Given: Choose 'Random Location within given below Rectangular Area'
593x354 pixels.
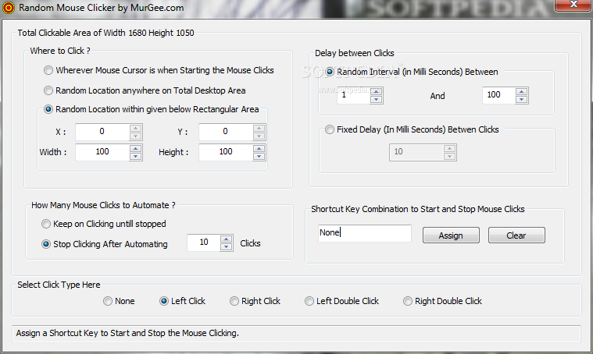Looking at the screenshot, I should (x=48, y=109).
